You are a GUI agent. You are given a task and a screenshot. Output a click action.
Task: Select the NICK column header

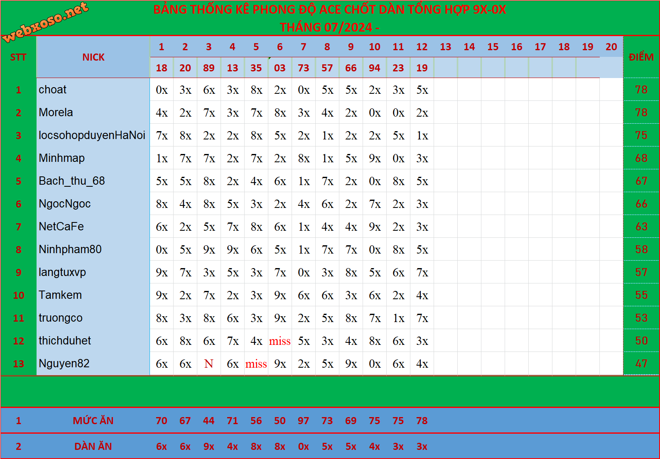pos(93,57)
